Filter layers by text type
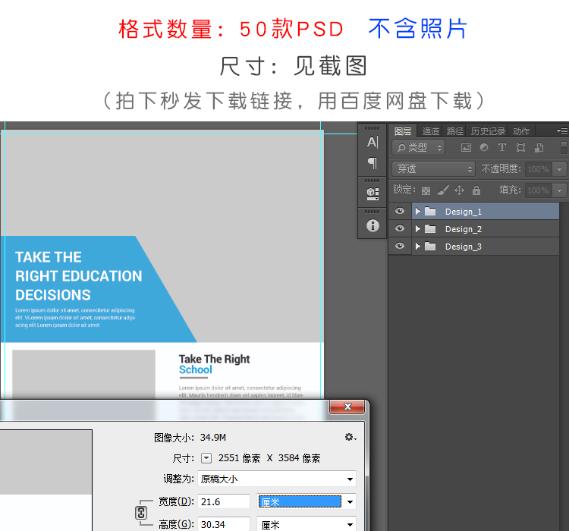Screen dimensions: 569x531 coord(502,148)
